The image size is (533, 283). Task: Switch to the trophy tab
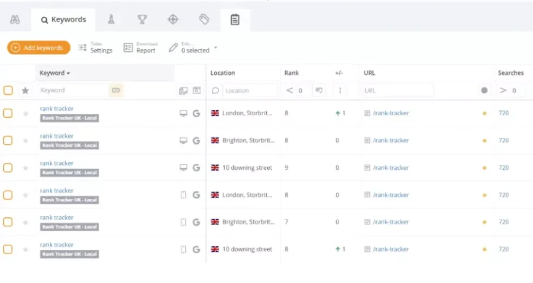142,20
